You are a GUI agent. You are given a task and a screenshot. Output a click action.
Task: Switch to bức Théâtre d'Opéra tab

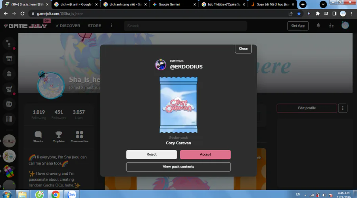click(224, 4)
